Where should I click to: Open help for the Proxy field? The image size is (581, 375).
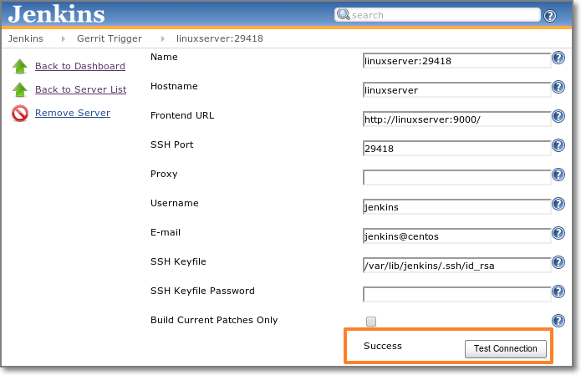pyautogui.click(x=558, y=175)
